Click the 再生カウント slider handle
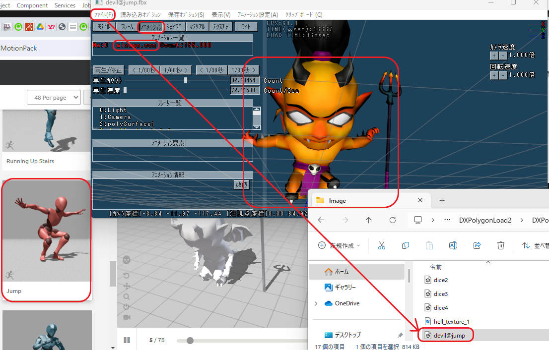 coord(186,80)
